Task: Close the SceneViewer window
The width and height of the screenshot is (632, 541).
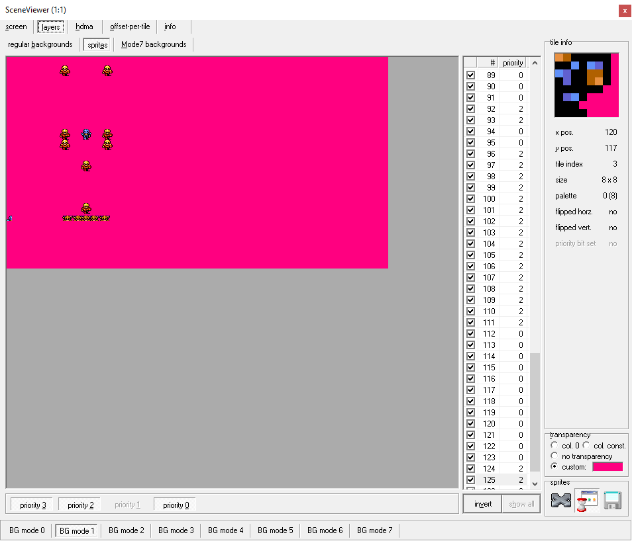Action: click(x=624, y=10)
